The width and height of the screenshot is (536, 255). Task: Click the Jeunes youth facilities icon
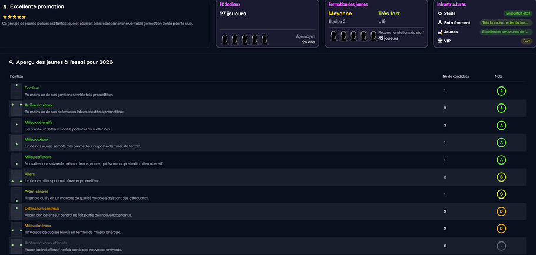(x=439, y=32)
